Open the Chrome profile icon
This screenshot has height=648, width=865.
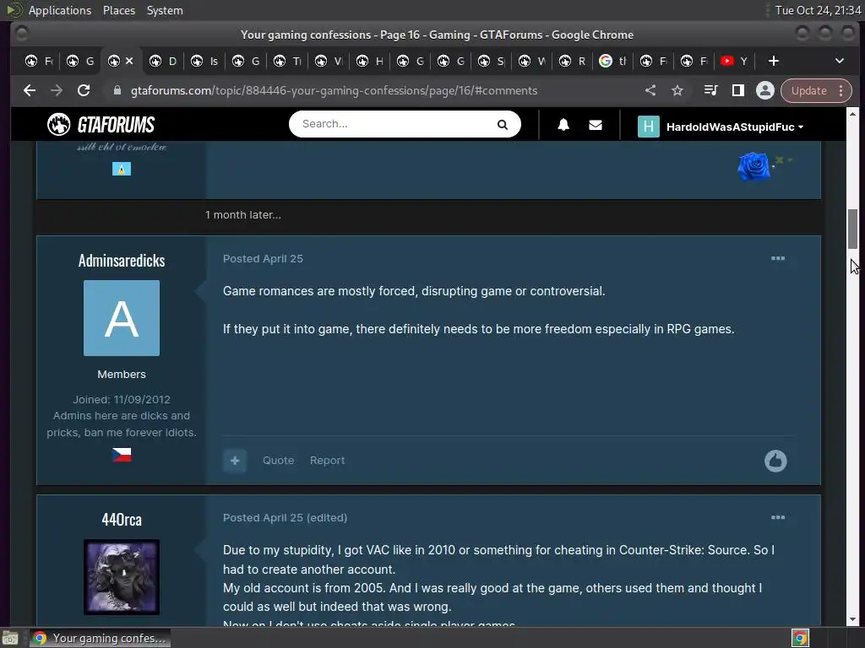point(764,90)
